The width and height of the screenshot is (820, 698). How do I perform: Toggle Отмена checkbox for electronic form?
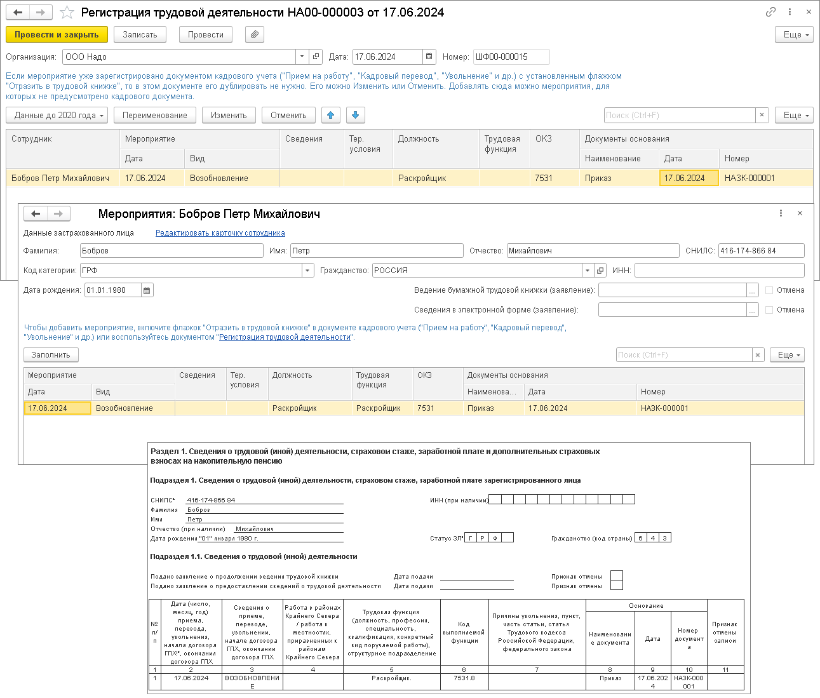769,310
